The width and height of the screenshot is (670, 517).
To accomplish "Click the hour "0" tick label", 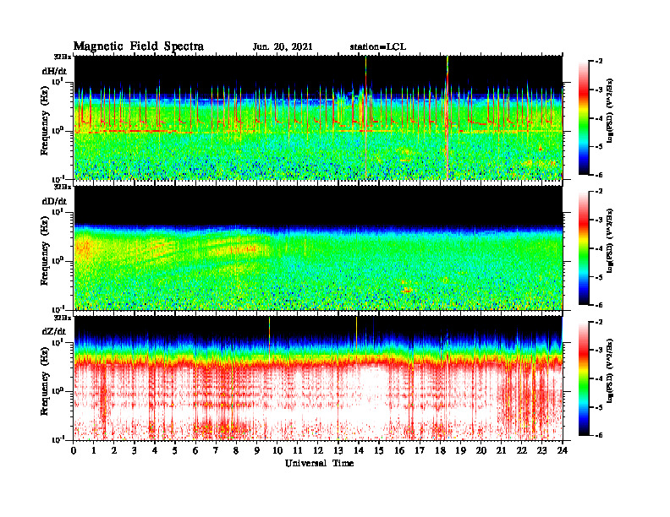I will (74, 451).
